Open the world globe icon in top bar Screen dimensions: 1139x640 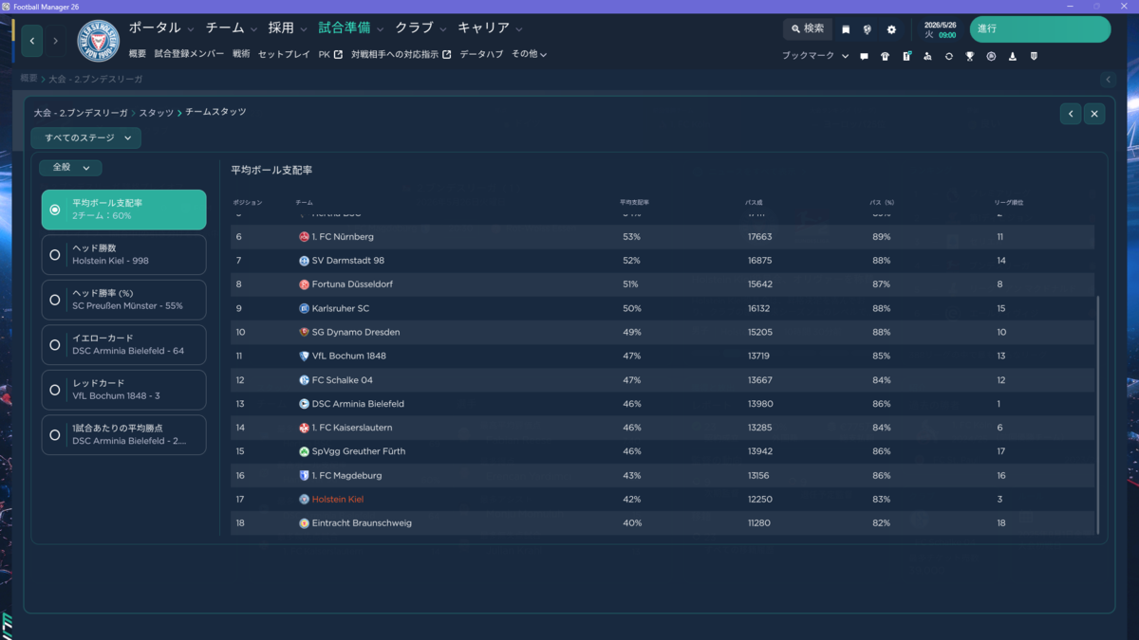coord(867,29)
